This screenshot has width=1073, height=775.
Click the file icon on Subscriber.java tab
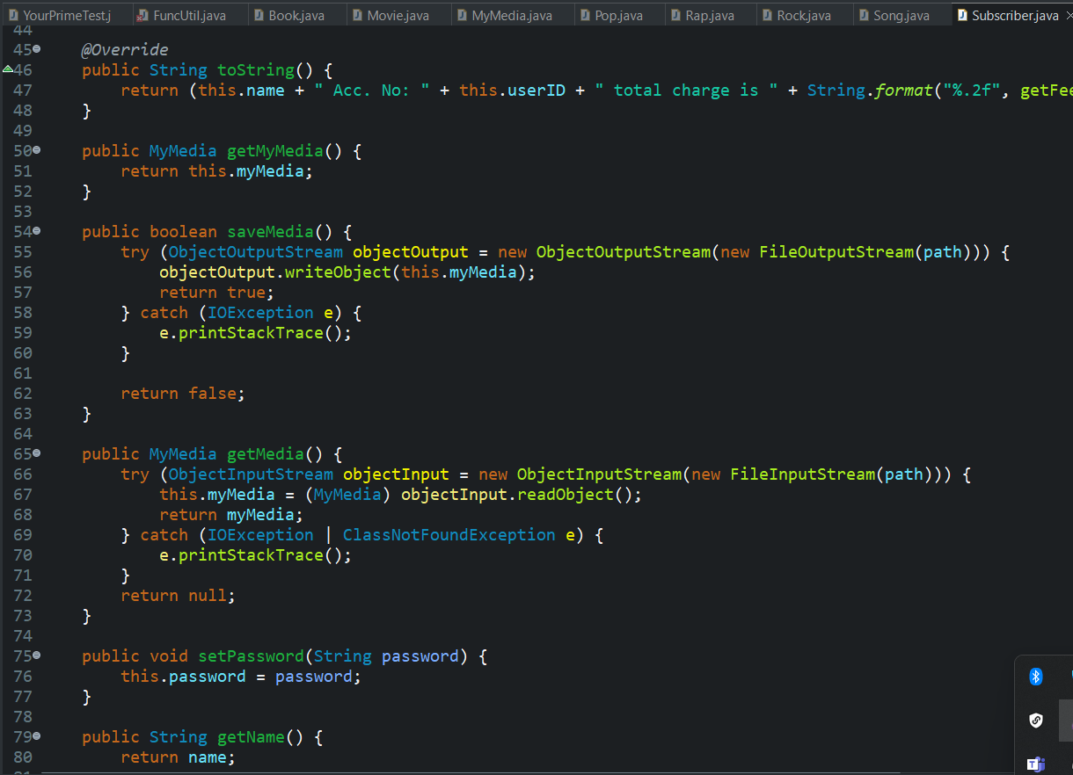coord(961,14)
